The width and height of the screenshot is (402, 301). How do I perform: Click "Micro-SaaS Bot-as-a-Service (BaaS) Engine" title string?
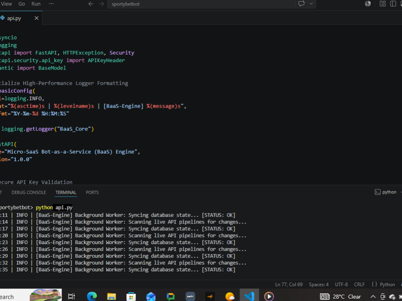coord(71,152)
